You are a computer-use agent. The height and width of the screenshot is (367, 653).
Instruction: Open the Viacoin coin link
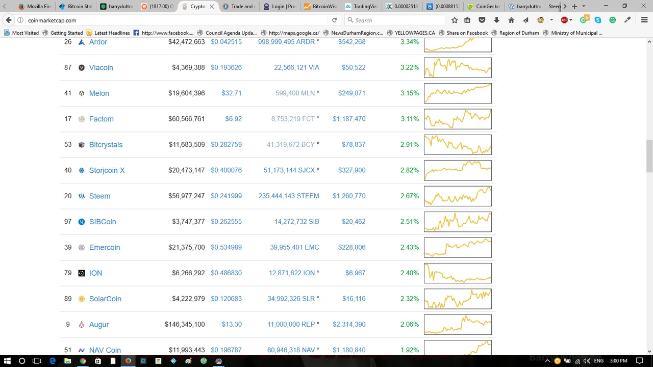tap(101, 68)
